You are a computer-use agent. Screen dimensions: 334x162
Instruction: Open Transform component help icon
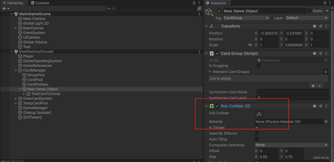[314, 26]
